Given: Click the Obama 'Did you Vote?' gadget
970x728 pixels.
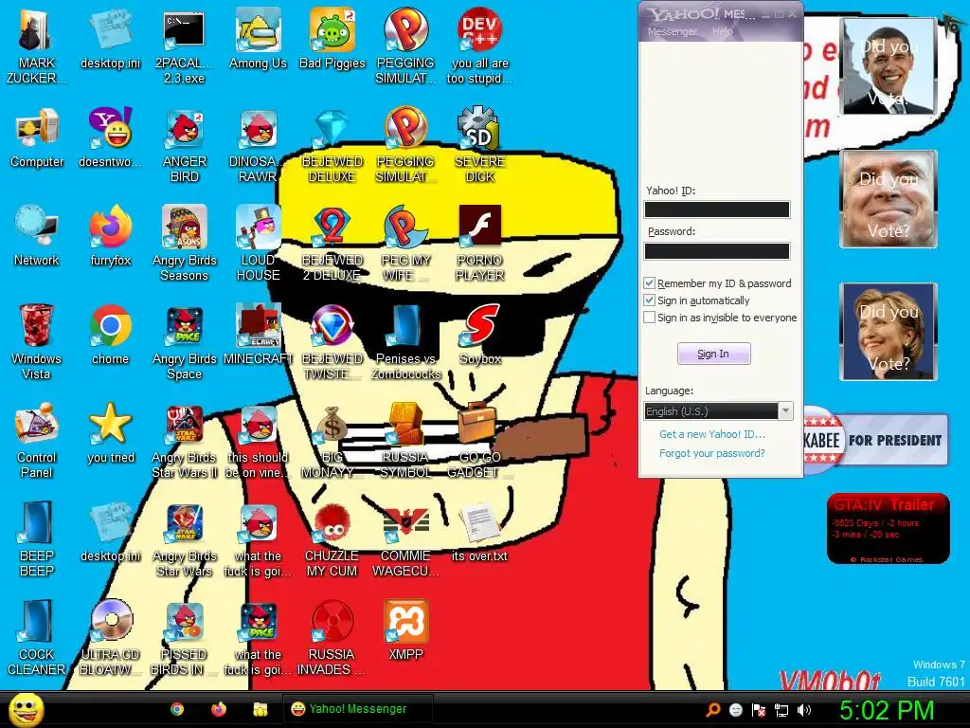Looking at the screenshot, I should click(889, 66).
